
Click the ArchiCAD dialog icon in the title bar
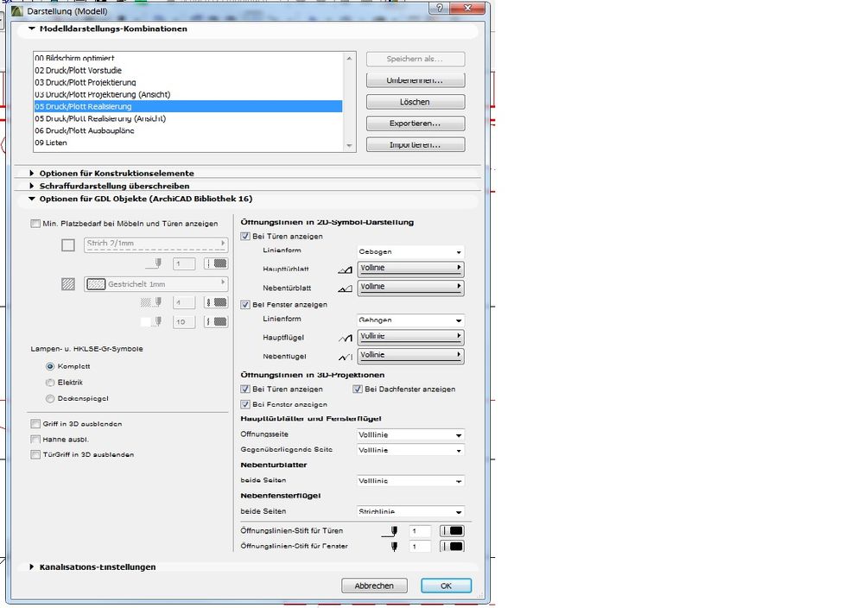pyautogui.click(x=17, y=9)
